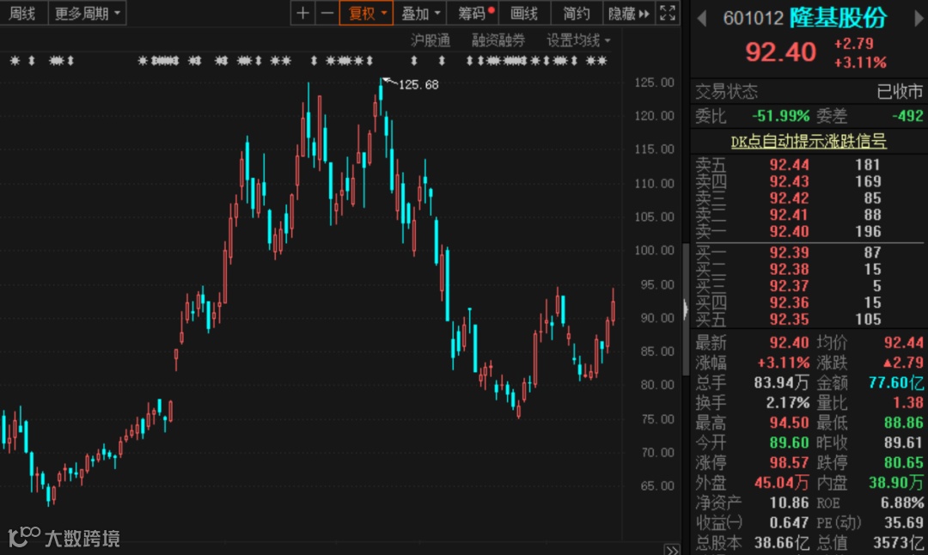Image resolution: width=928 pixels, height=555 pixels.
Task: Click 买五 price 92.35
Action: pyautogui.click(x=789, y=320)
